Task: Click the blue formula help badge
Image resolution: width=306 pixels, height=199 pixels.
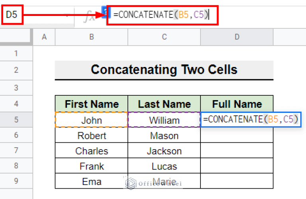Action: coord(106,12)
